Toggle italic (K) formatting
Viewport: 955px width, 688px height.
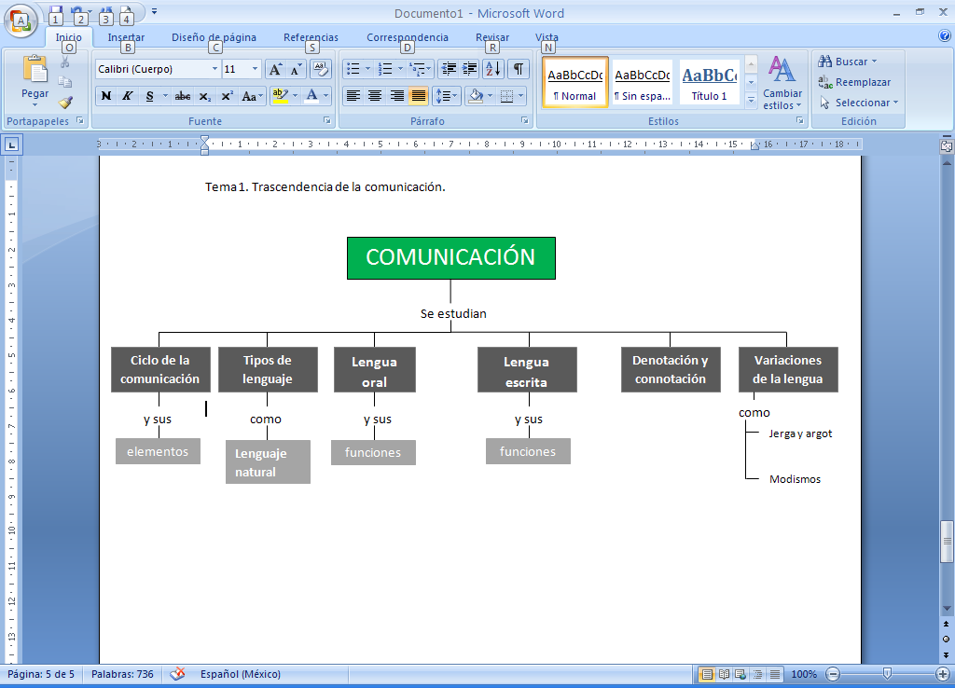pyautogui.click(x=127, y=96)
